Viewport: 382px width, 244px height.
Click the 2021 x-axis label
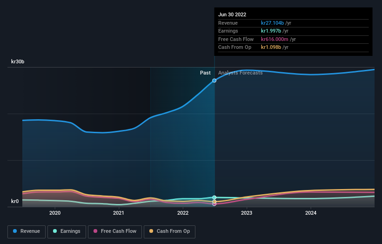119,213
